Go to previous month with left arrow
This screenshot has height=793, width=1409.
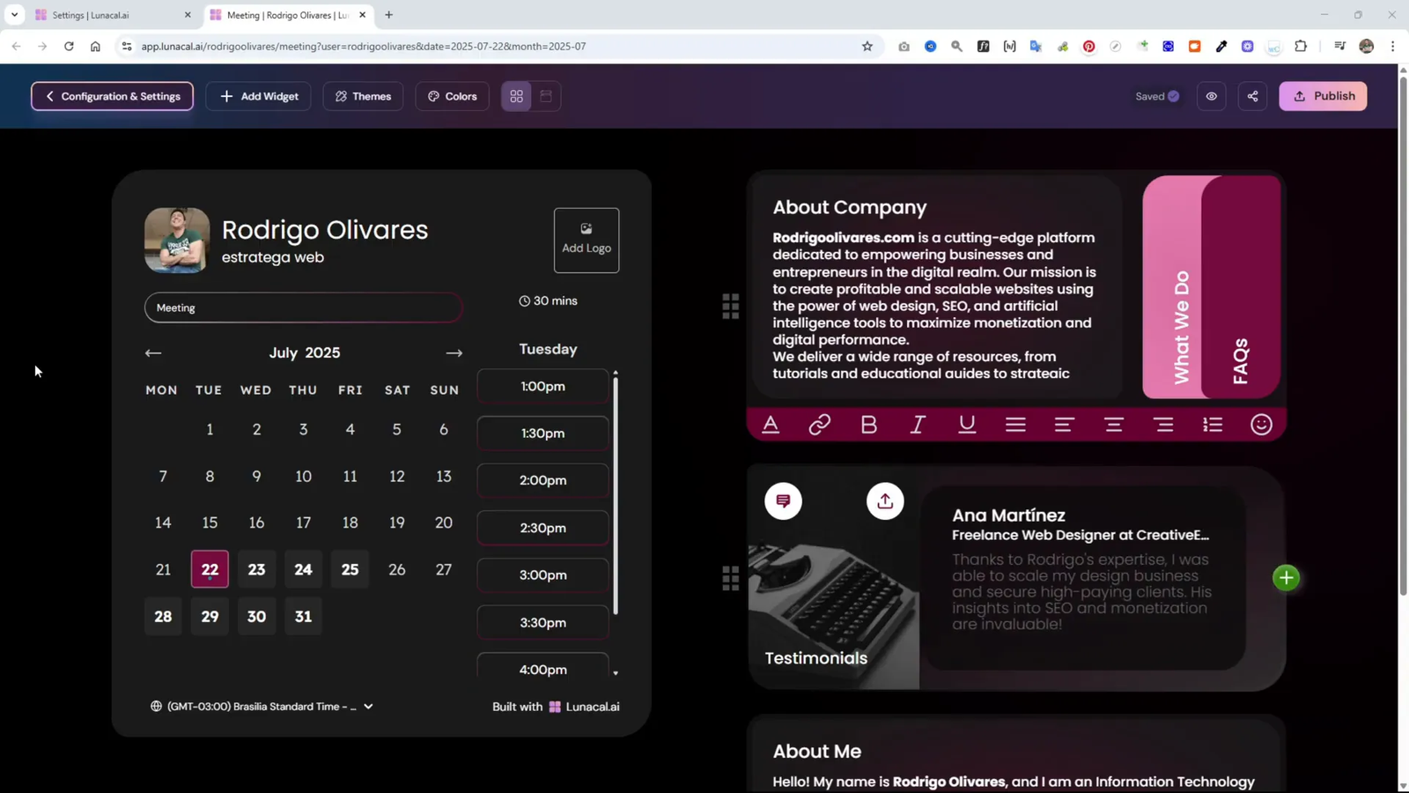tap(152, 352)
